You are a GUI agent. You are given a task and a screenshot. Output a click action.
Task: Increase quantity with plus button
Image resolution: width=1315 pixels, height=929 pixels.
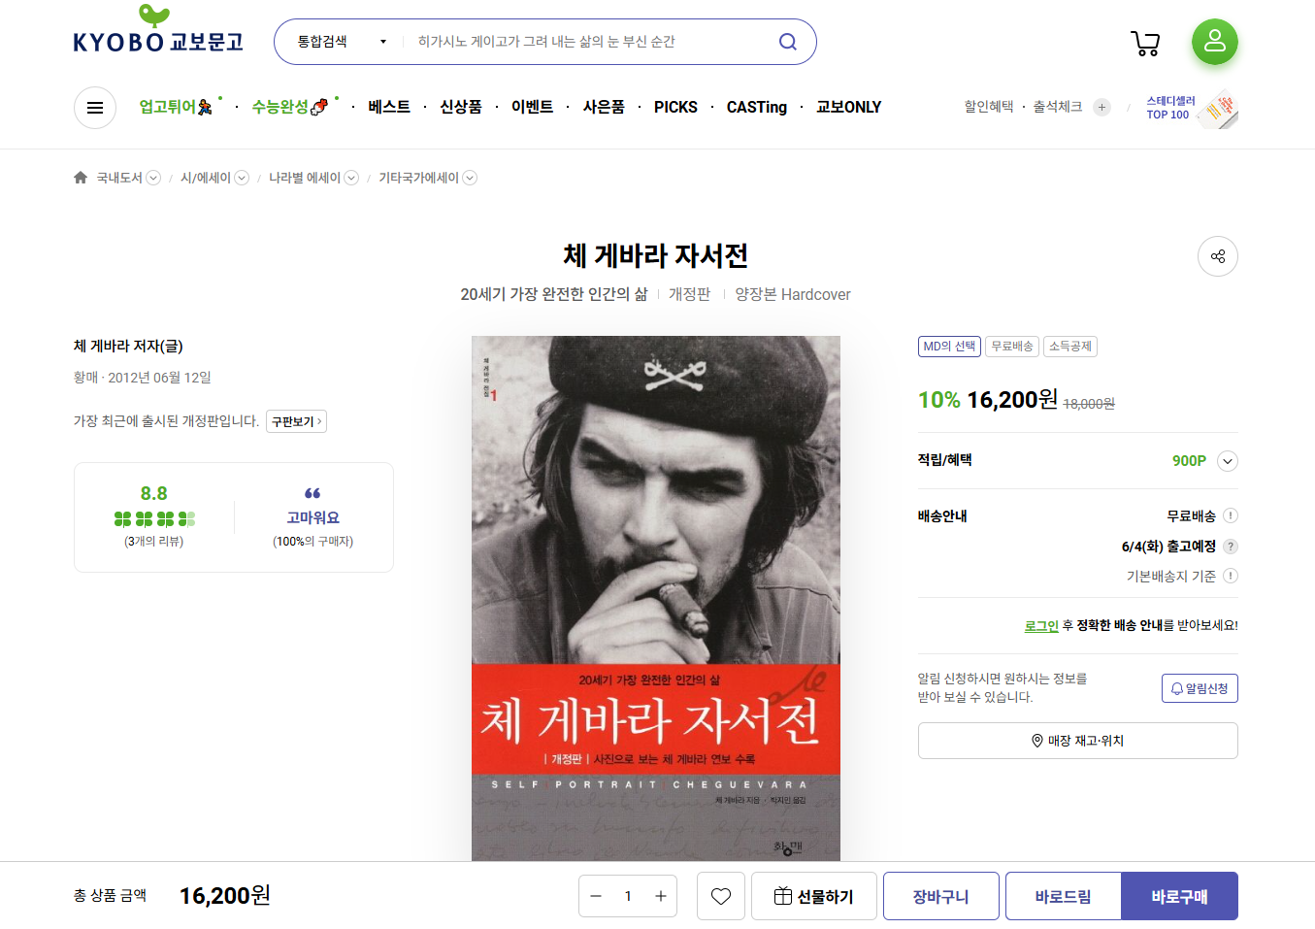tap(661, 896)
